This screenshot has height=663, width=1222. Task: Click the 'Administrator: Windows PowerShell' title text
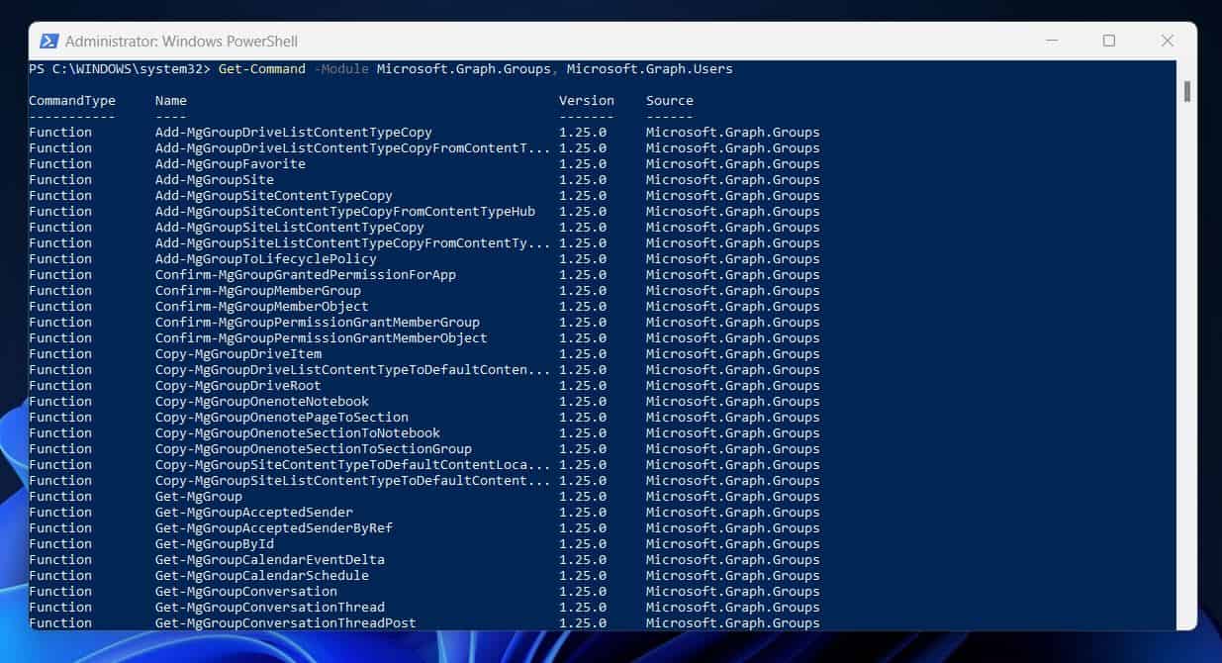[x=181, y=42]
